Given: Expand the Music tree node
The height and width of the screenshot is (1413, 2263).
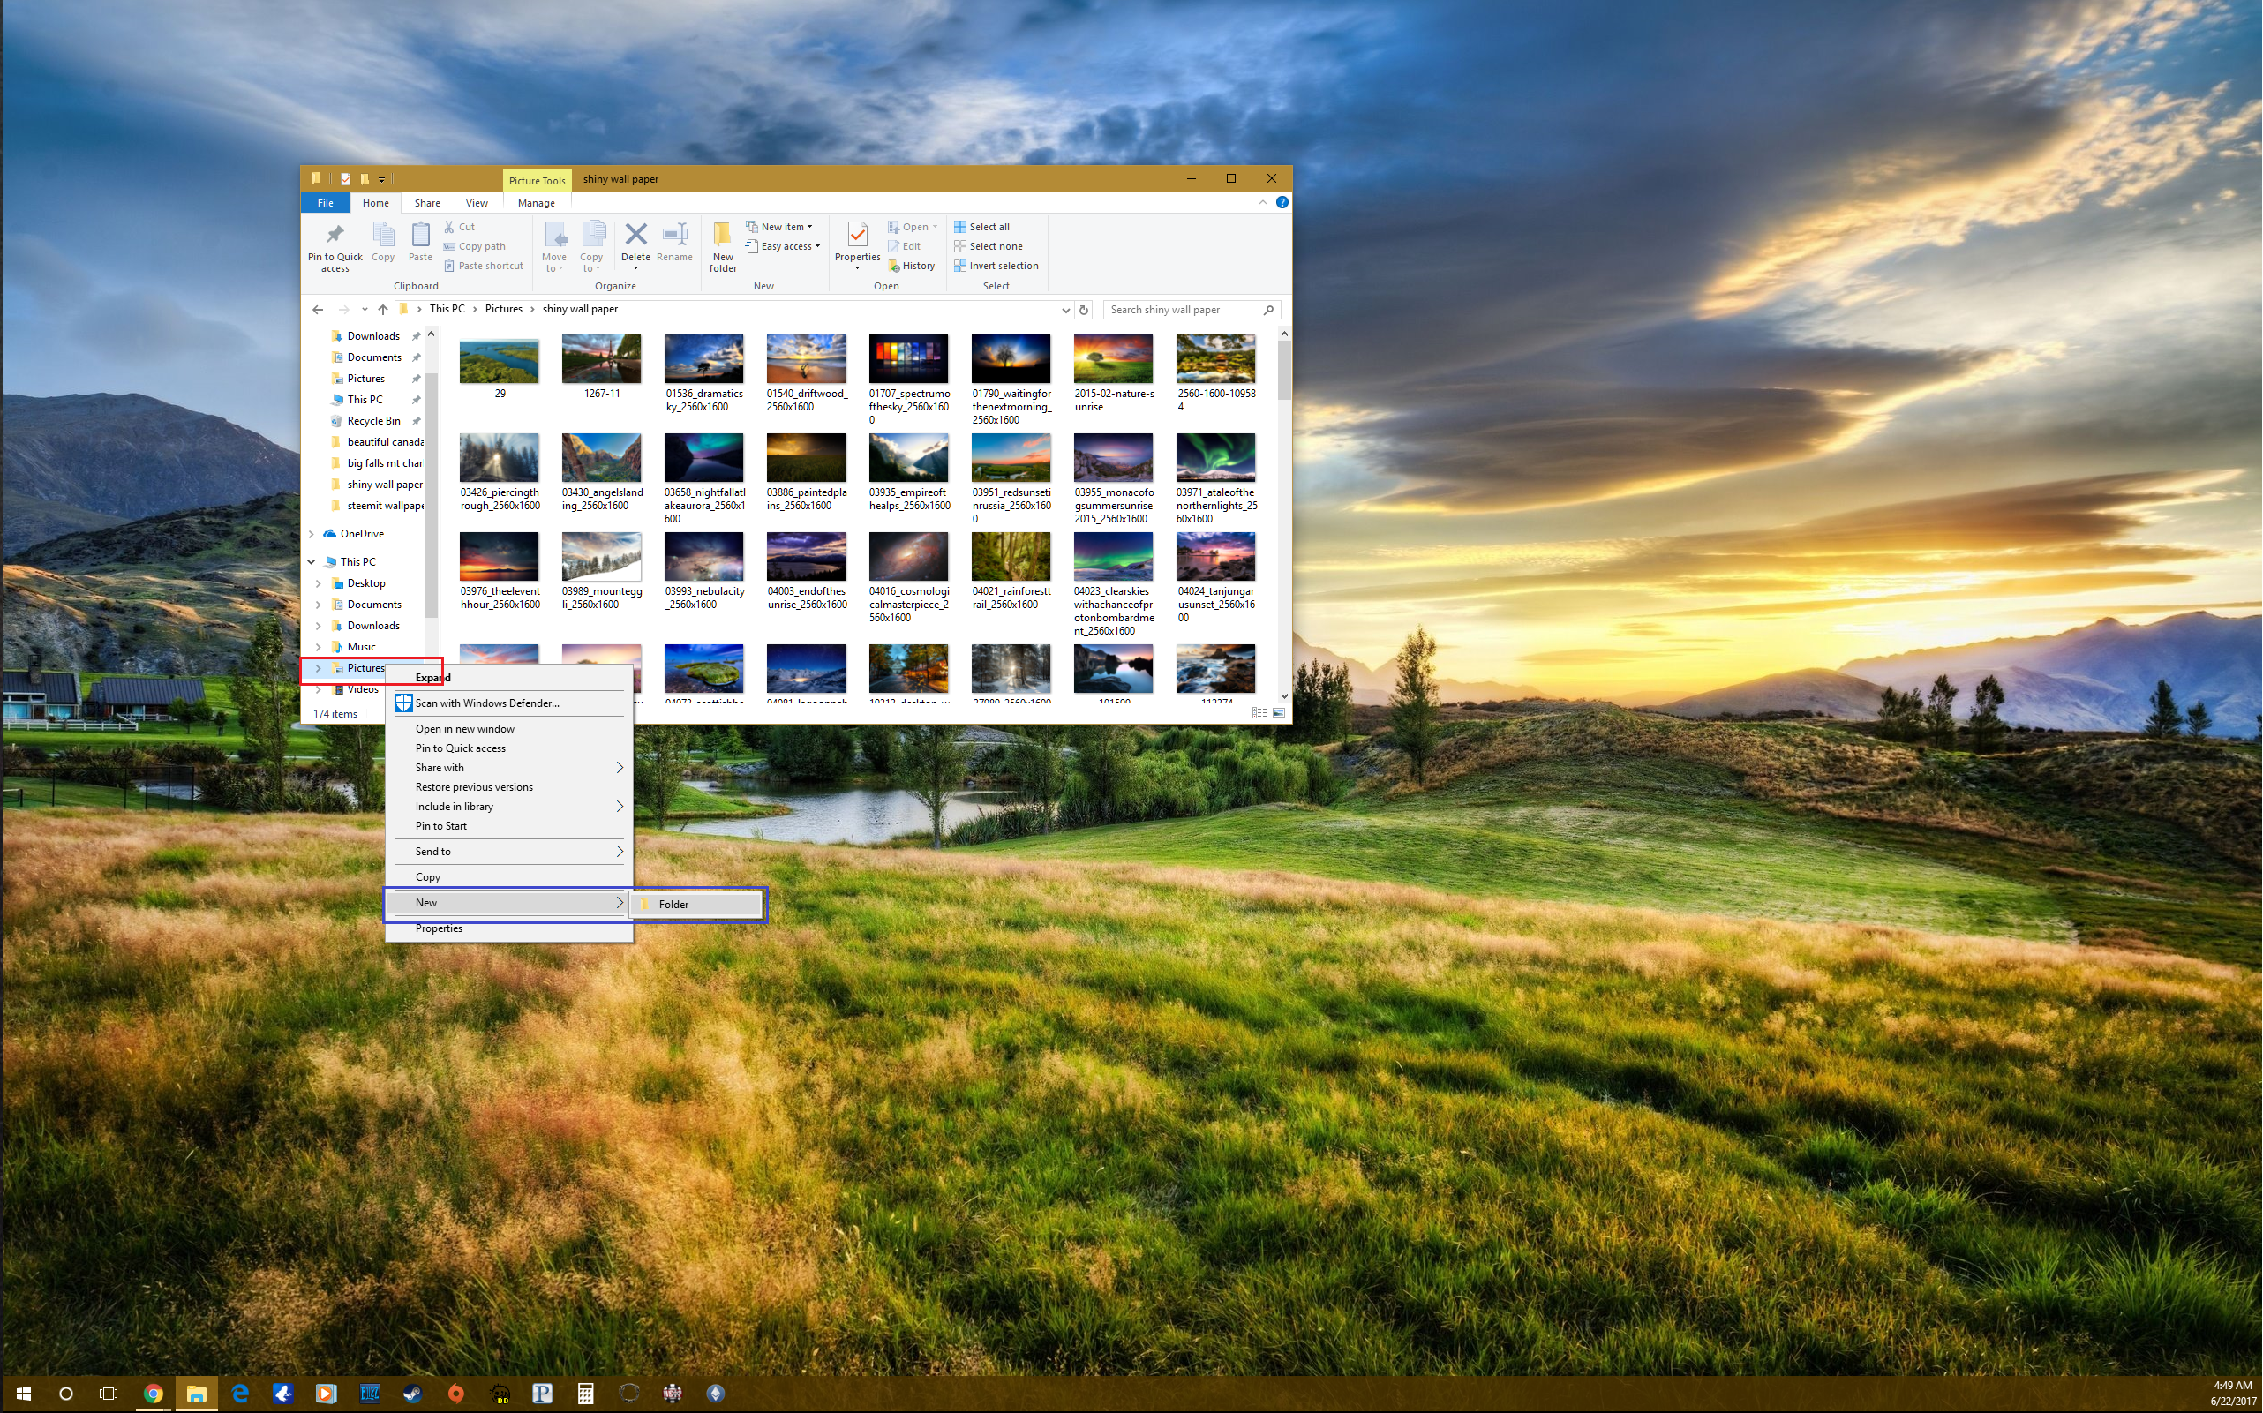Looking at the screenshot, I should pyautogui.click(x=319, y=648).
